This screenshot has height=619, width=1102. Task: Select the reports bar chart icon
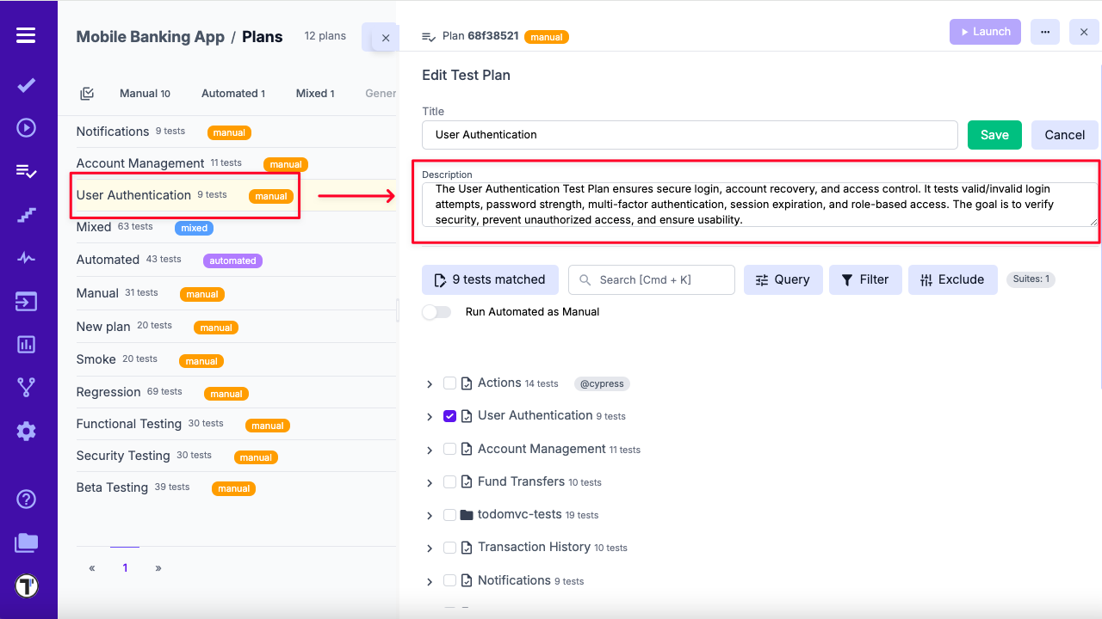pyautogui.click(x=26, y=344)
